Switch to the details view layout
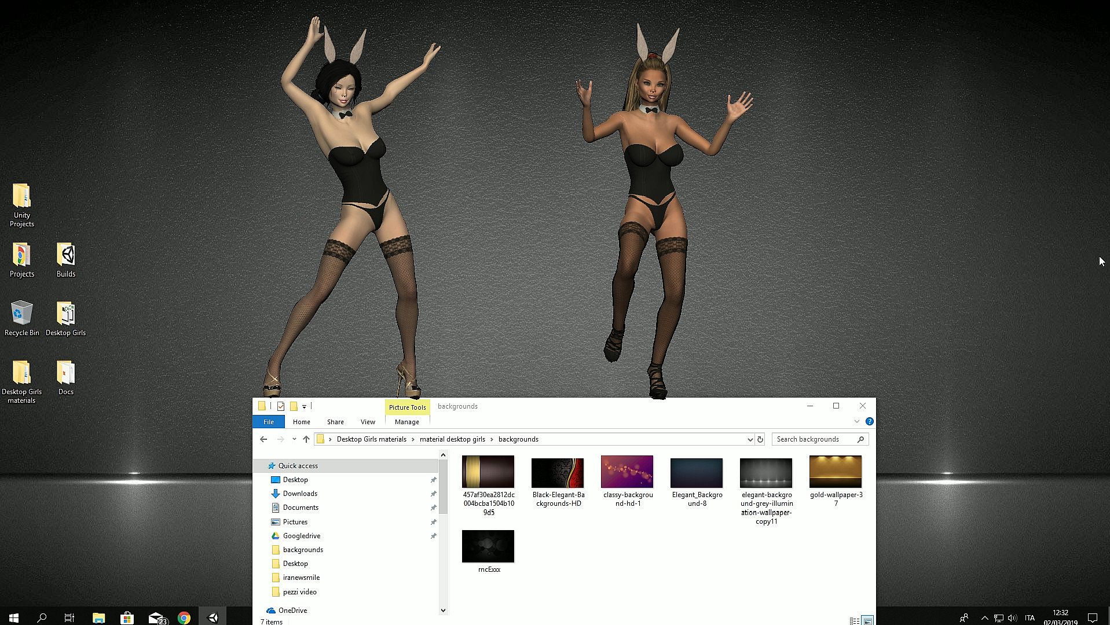The height and width of the screenshot is (625, 1110). click(854, 621)
